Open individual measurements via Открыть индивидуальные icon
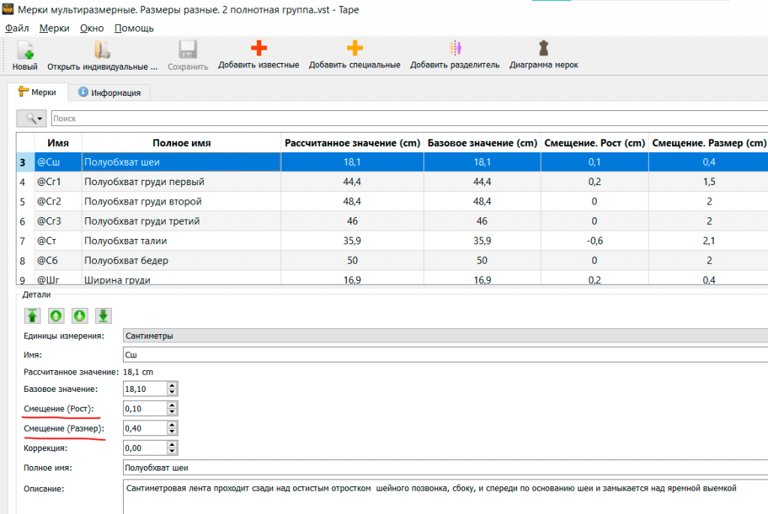The height and width of the screenshot is (514, 768). pos(102,50)
